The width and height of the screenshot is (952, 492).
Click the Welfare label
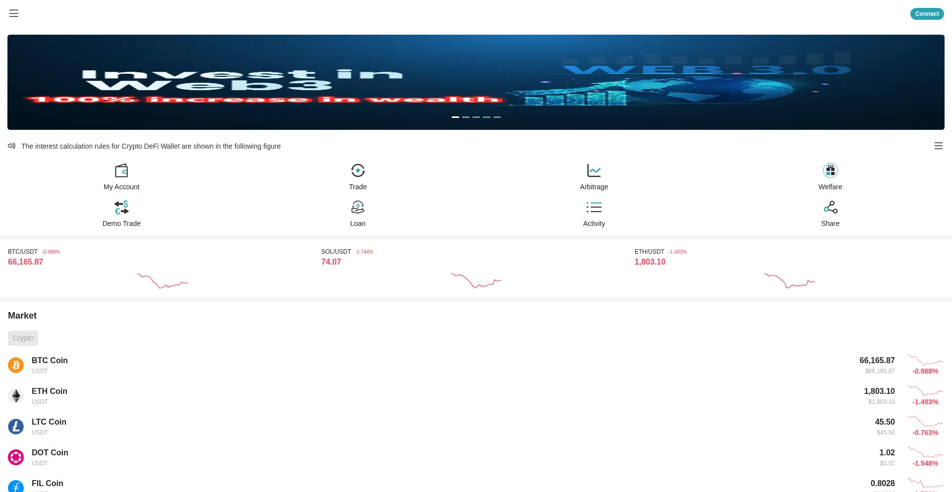coord(831,187)
